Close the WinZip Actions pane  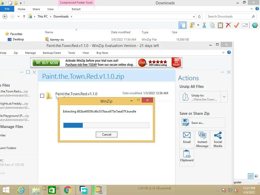click(x=229, y=72)
